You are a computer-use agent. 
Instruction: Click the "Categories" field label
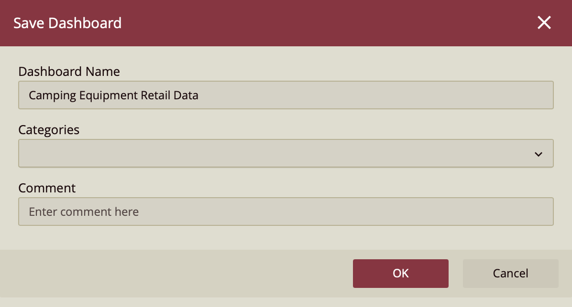pyautogui.click(x=49, y=130)
